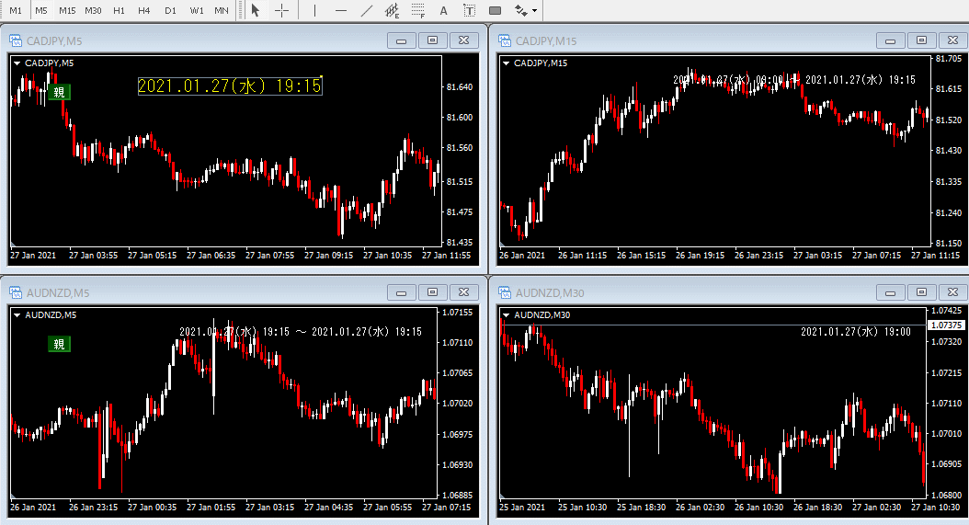This screenshot has width=969, height=525.
Task: Select the text label tool
Action: click(x=469, y=10)
